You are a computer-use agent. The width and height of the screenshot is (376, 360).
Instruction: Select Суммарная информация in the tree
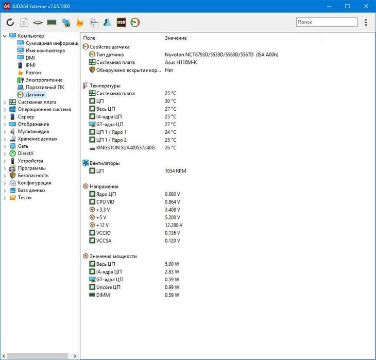(x=52, y=43)
